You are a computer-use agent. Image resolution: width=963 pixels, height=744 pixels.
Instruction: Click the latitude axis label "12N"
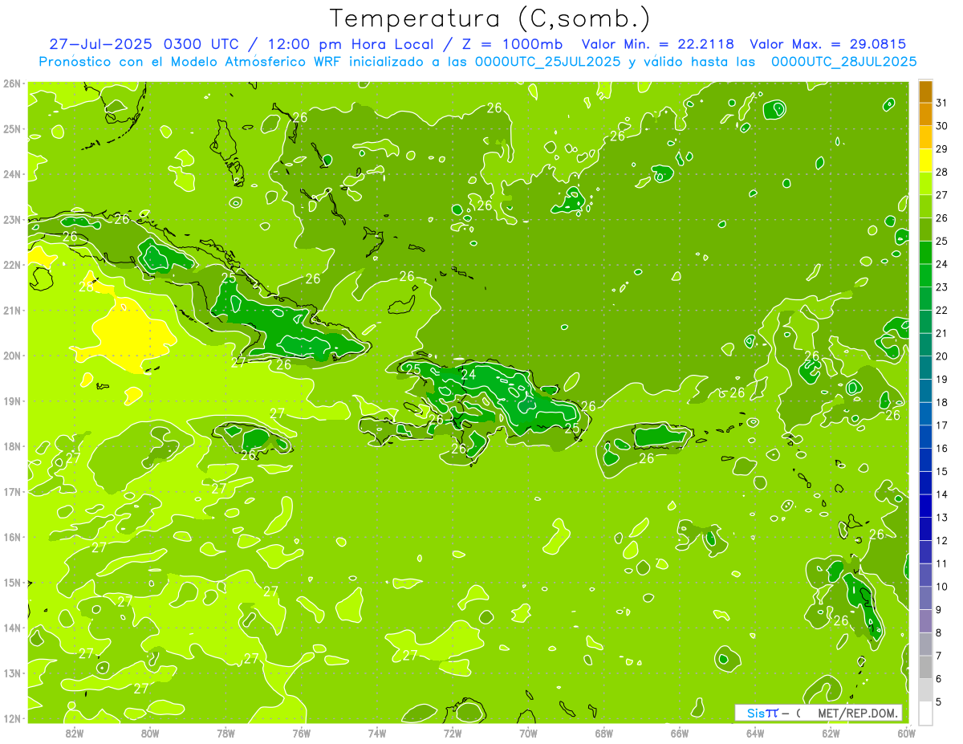[x=11, y=718]
